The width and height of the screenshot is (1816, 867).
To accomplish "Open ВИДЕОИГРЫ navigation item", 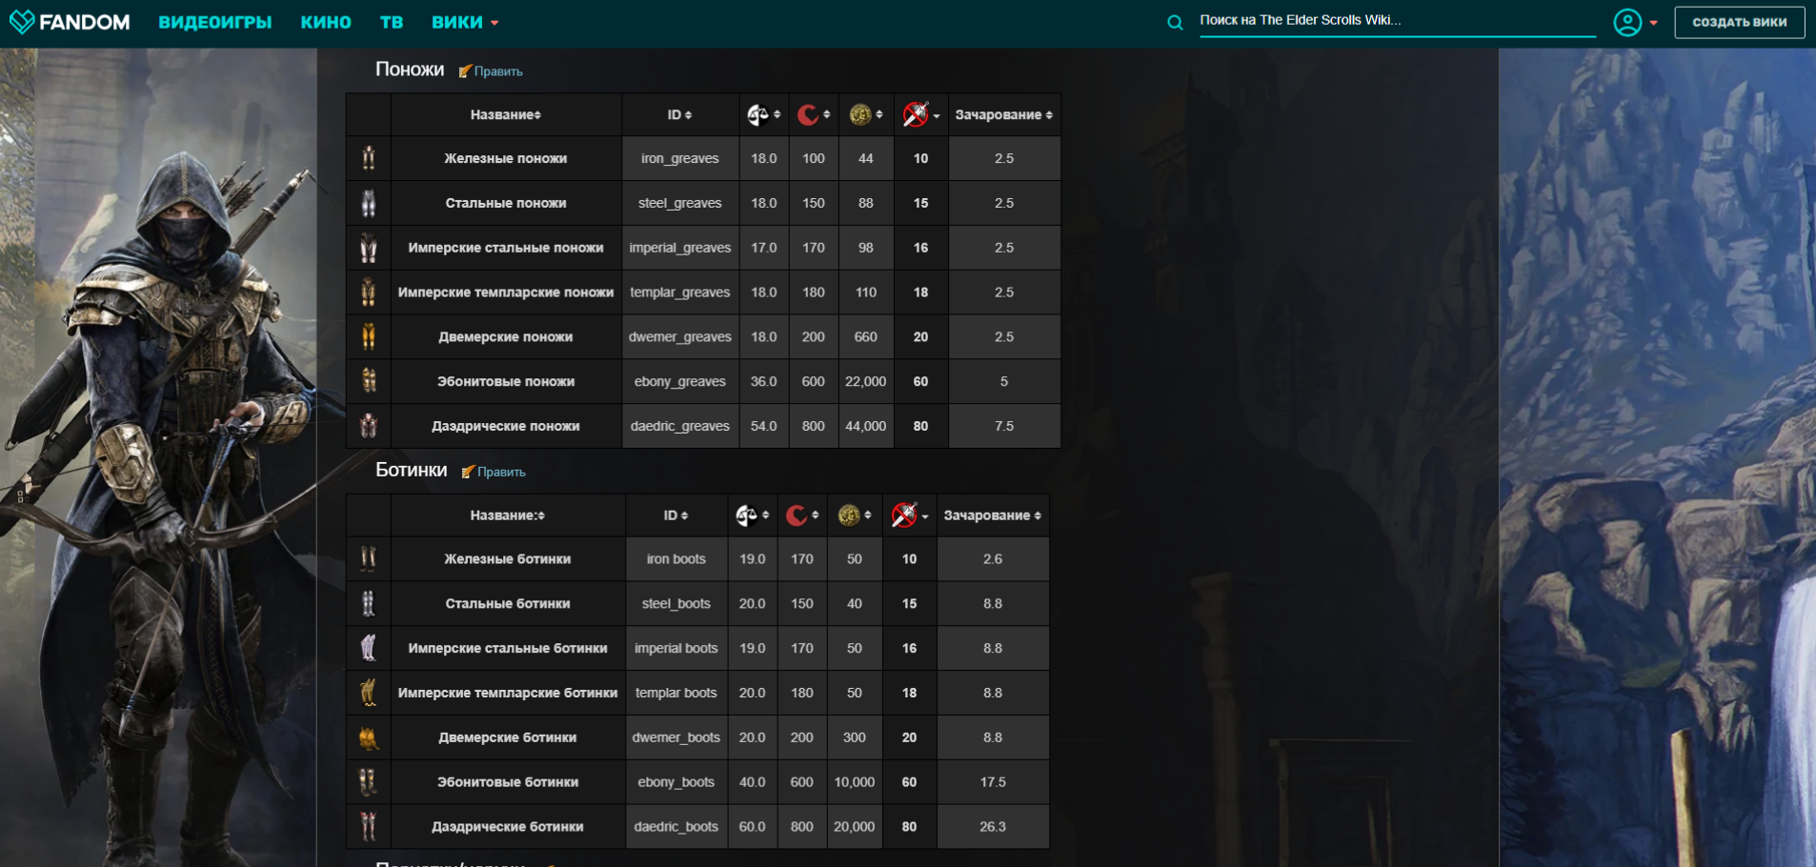I will (x=215, y=22).
